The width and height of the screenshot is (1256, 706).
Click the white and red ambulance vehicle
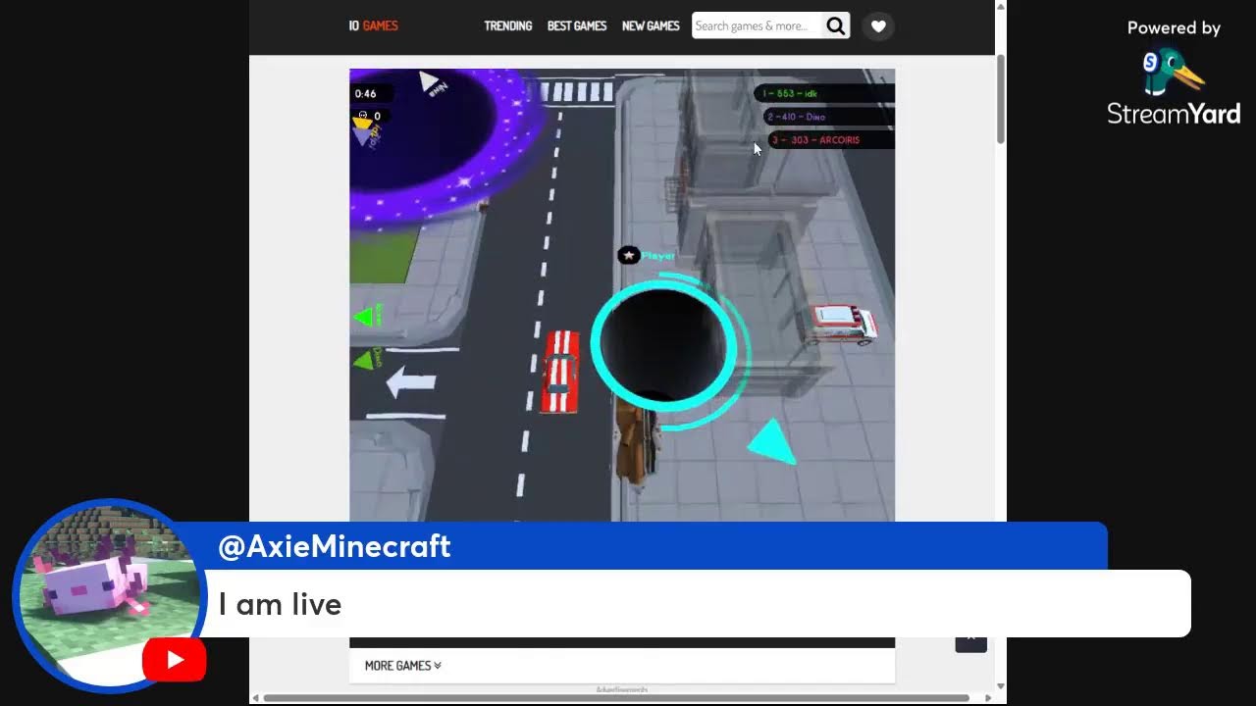844,325
